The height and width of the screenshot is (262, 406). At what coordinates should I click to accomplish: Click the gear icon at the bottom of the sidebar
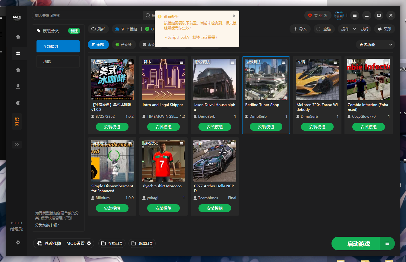tap(18, 242)
